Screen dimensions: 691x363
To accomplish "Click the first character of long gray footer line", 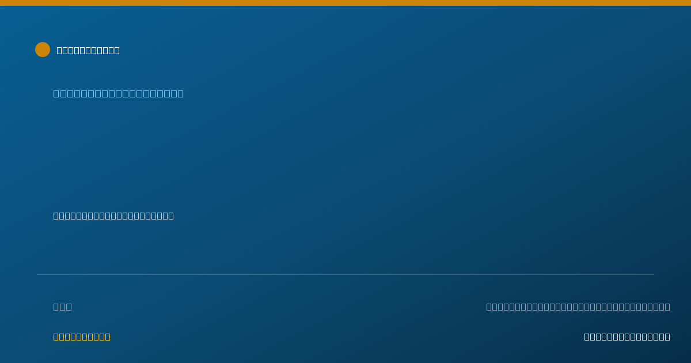I will click(x=489, y=307).
